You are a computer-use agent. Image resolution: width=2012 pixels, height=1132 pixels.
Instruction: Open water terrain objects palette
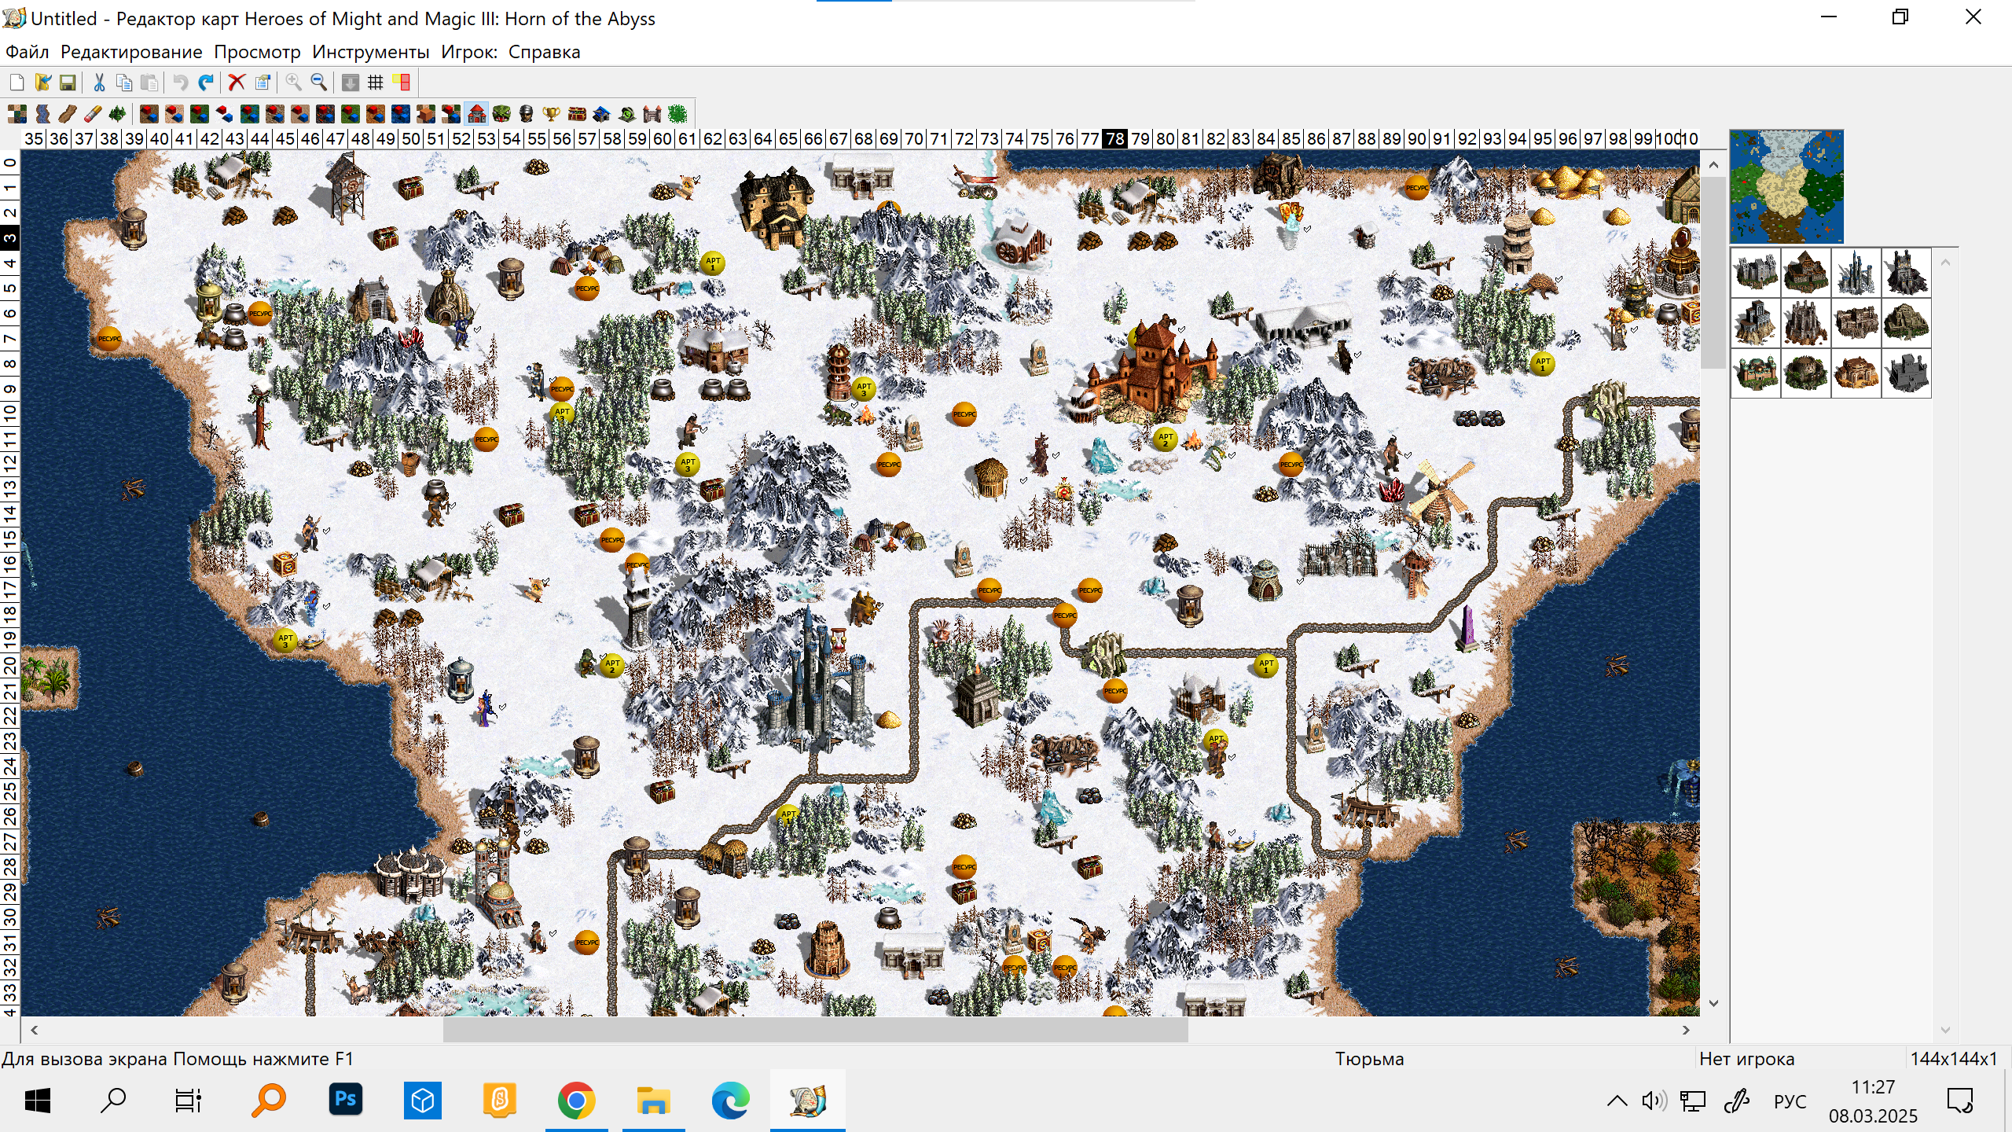[x=401, y=115]
